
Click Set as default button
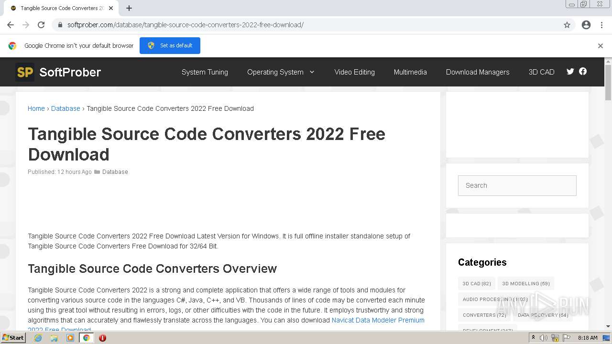tap(170, 45)
